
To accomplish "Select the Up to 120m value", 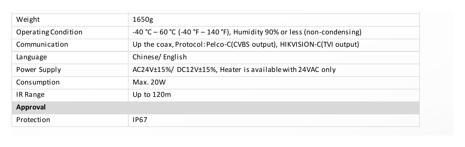I will point(152,95).
